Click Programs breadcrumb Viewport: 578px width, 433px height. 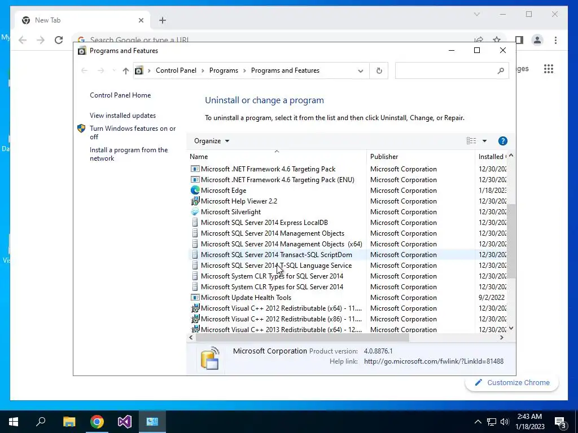tap(224, 70)
